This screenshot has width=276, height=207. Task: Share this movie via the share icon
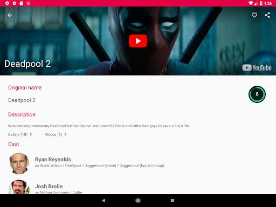coord(267,15)
